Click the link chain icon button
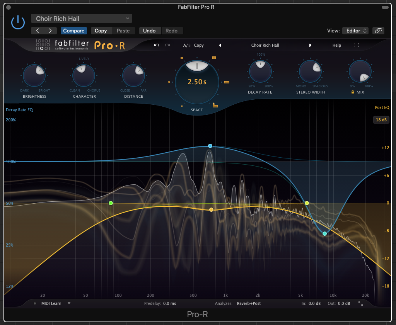Image resolution: width=396 pixels, height=325 pixels. 378,31
